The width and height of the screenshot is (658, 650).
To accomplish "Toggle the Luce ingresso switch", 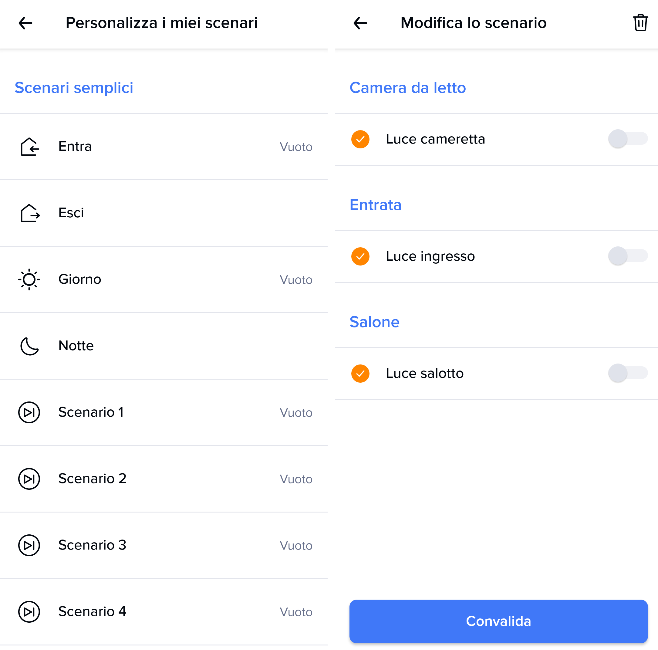I will point(627,256).
